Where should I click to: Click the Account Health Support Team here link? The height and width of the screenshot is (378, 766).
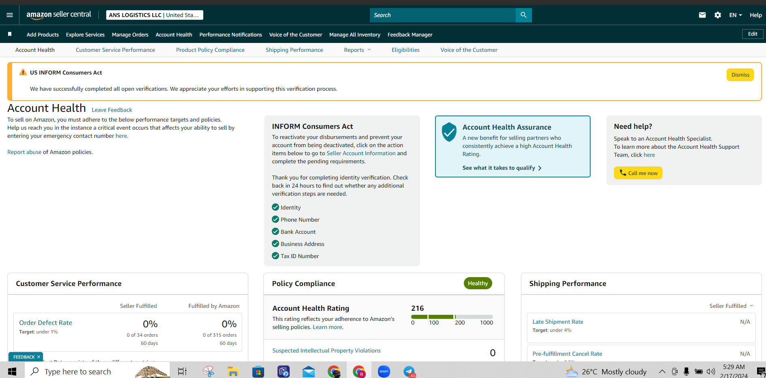pyautogui.click(x=649, y=155)
